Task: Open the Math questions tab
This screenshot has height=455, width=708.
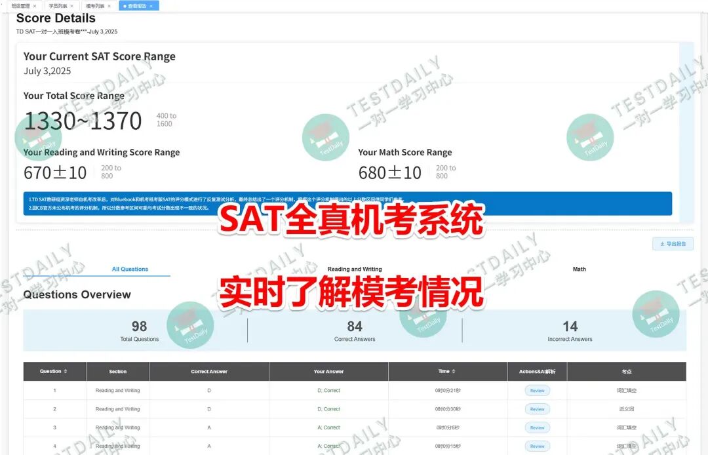Action: click(580, 269)
